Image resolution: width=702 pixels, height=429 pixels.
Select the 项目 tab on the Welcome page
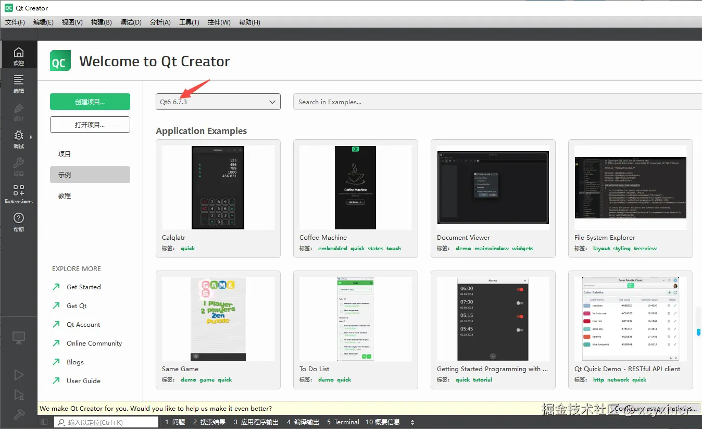pyautogui.click(x=90, y=154)
